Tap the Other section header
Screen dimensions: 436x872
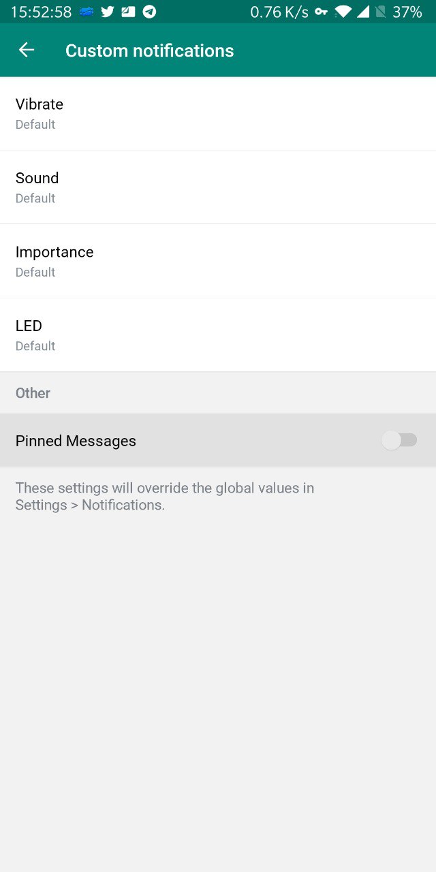point(33,393)
